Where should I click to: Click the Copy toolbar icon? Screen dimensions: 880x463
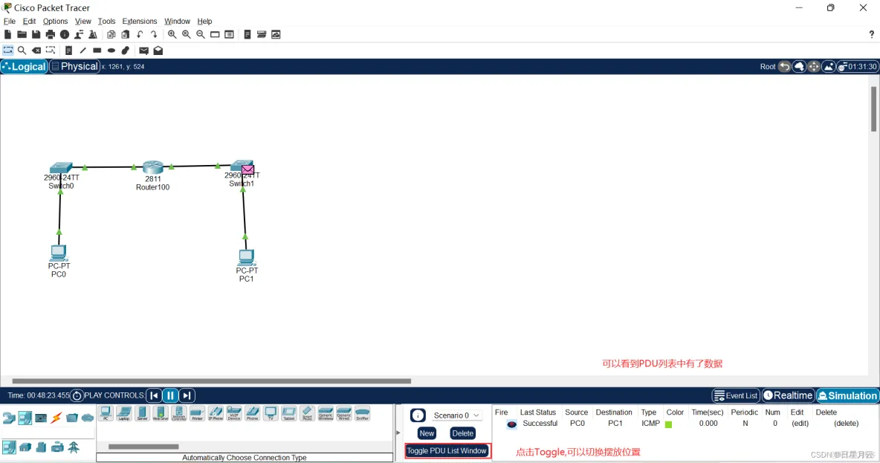click(x=111, y=35)
